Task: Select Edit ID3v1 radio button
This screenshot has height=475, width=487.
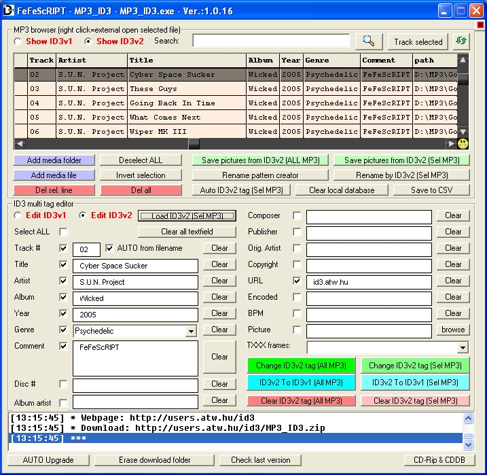Action: (x=18, y=215)
